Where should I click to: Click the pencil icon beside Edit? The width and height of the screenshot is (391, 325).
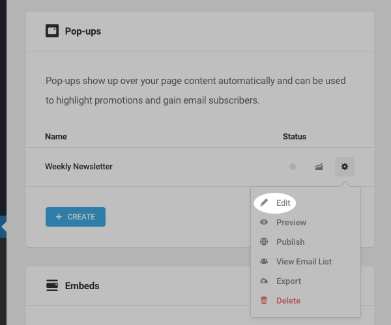(264, 203)
